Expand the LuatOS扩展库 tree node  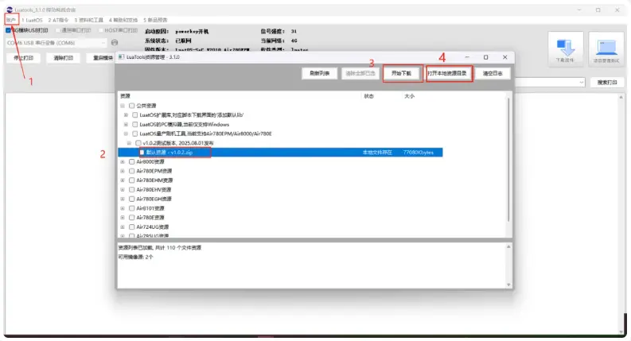126,115
